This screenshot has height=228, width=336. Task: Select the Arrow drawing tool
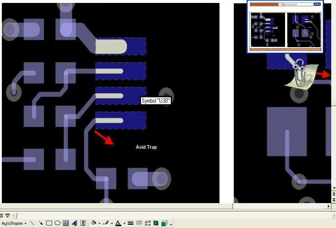click(x=41, y=223)
